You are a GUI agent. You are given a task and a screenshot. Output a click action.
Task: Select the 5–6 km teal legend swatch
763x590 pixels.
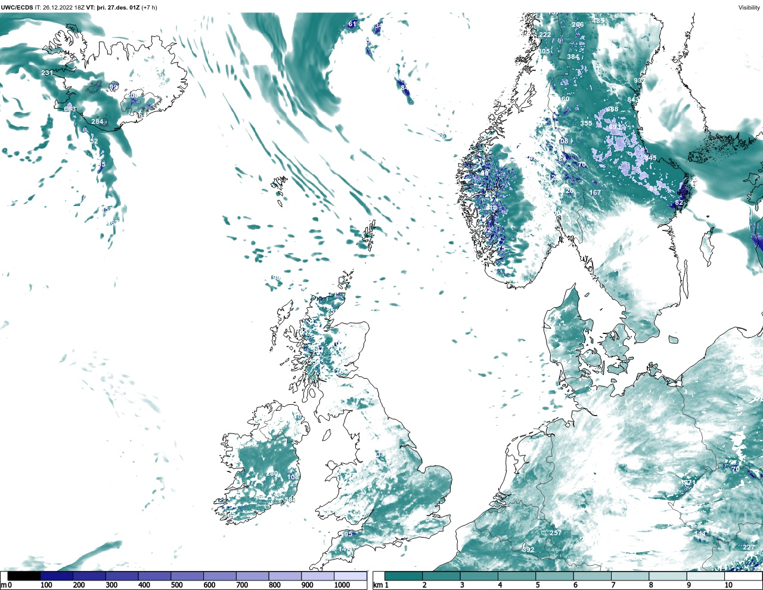(554, 576)
